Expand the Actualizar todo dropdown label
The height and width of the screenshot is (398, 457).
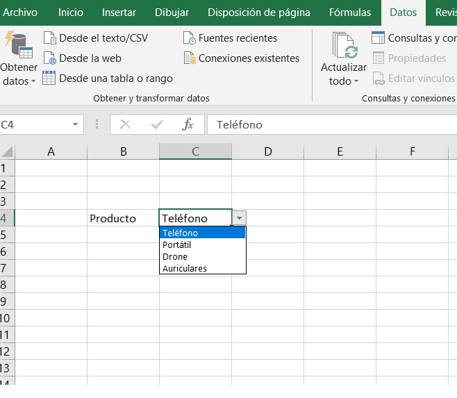pyautogui.click(x=344, y=74)
